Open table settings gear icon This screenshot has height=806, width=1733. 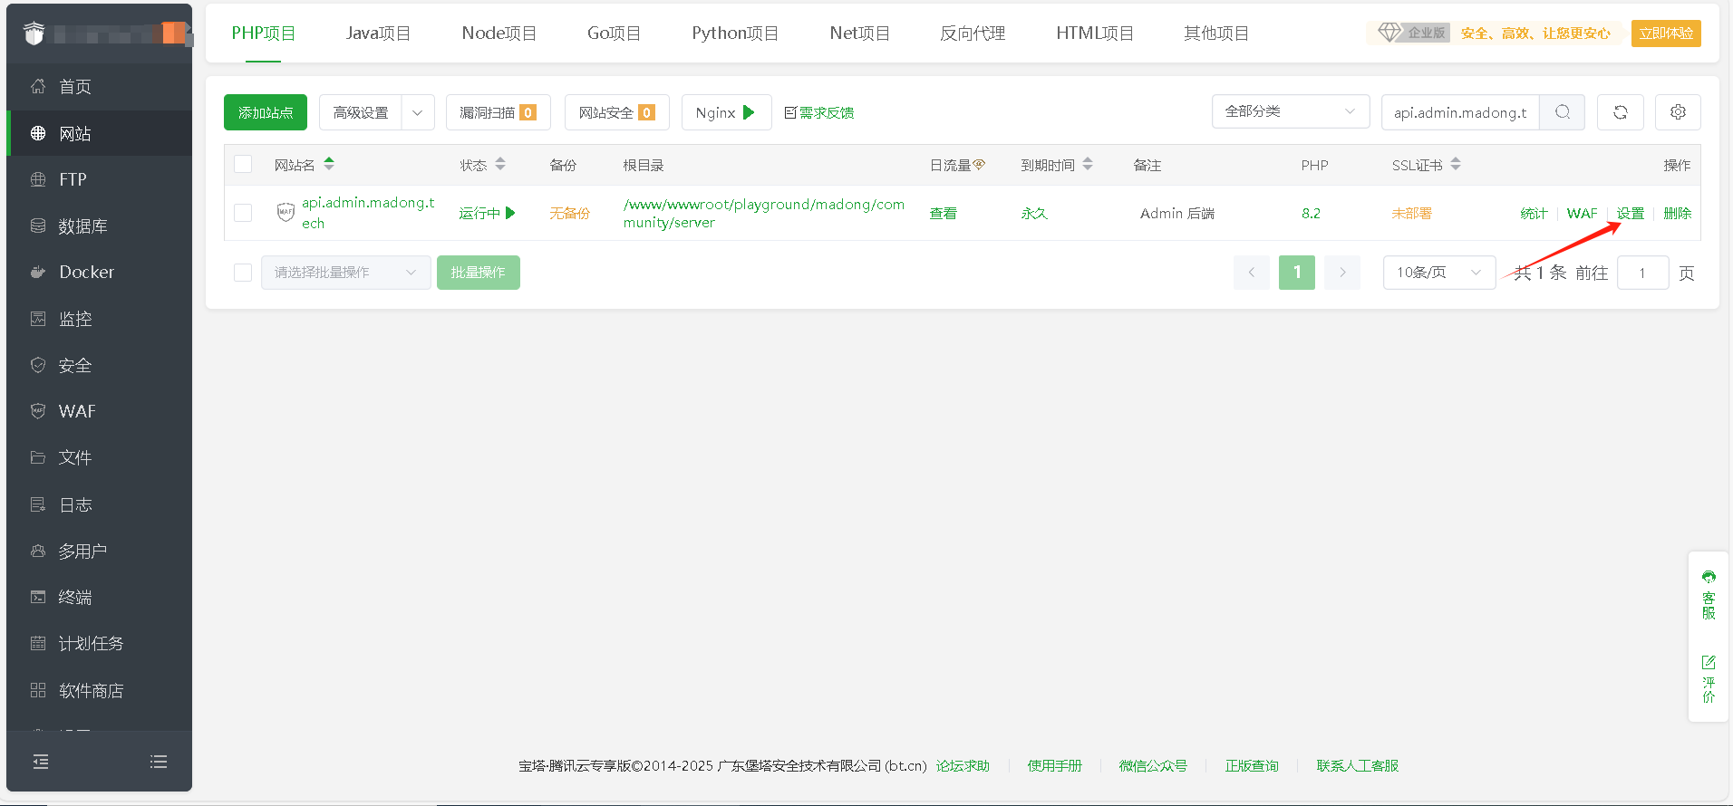coord(1678,112)
